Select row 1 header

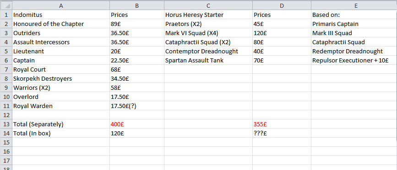tap(6, 15)
